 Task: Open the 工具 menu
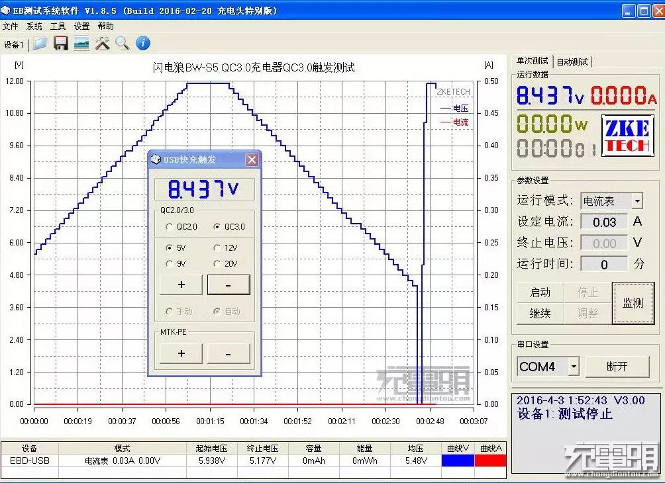coord(58,26)
